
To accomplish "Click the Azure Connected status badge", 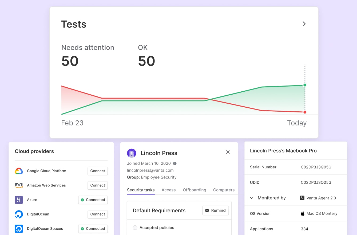I will click(x=93, y=200).
